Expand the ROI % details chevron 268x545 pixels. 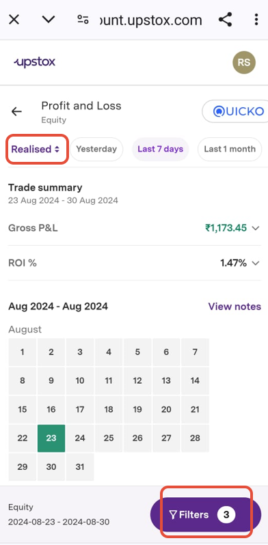[x=256, y=263]
